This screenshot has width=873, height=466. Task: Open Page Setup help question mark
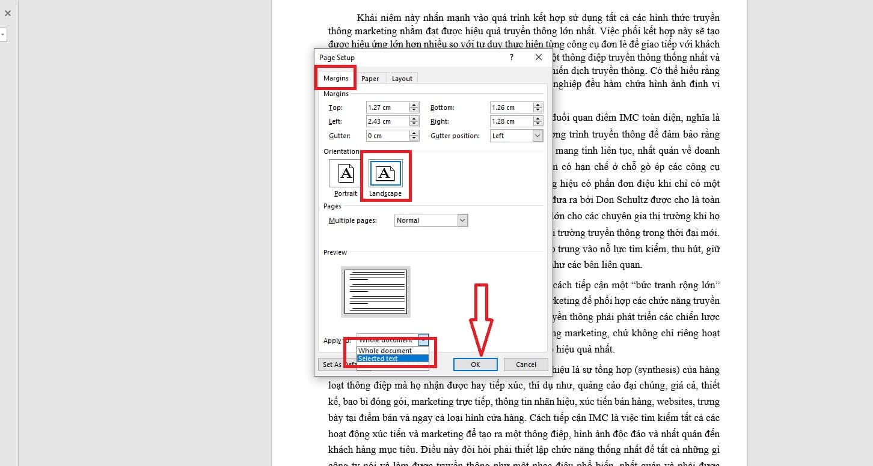coord(512,57)
